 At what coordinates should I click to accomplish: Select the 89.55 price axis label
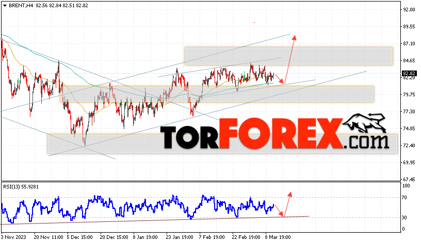(x=409, y=27)
